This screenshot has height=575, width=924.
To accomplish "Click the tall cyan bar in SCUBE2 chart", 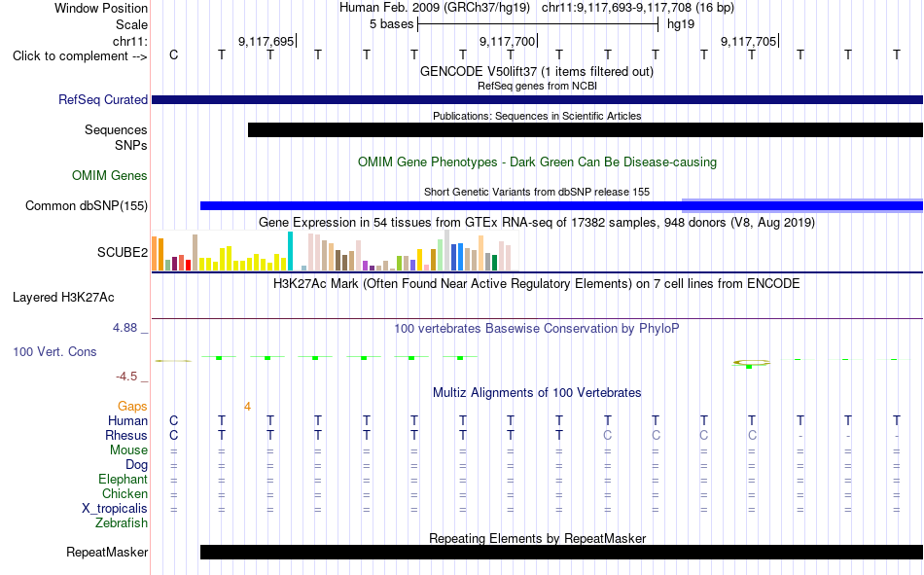I will point(290,251).
